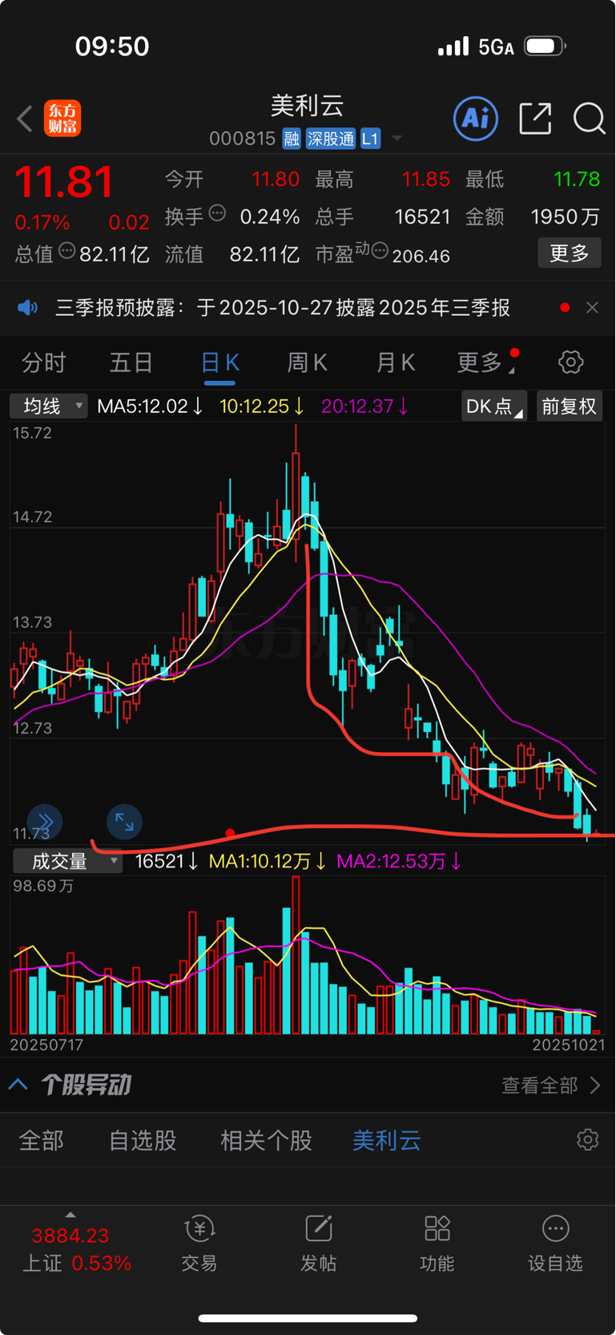The width and height of the screenshot is (616, 1335).
Task: Open the 成交量 indicator dropdown
Action: click(67, 862)
